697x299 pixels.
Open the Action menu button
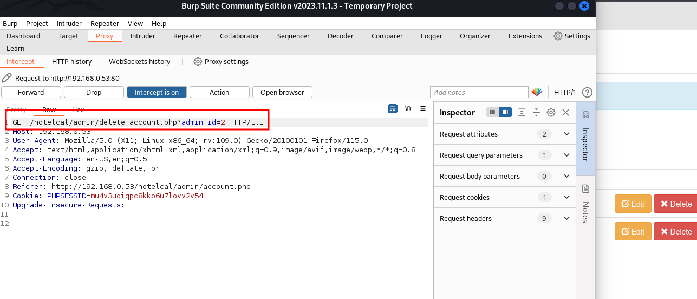point(219,92)
